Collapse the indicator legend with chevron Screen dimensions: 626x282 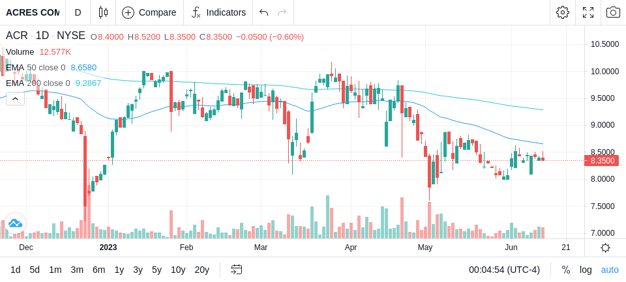pos(15,98)
